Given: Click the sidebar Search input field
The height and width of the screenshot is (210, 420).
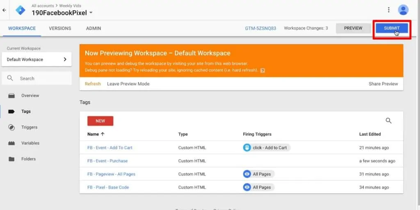Looking at the screenshot, I should coord(37,78).
